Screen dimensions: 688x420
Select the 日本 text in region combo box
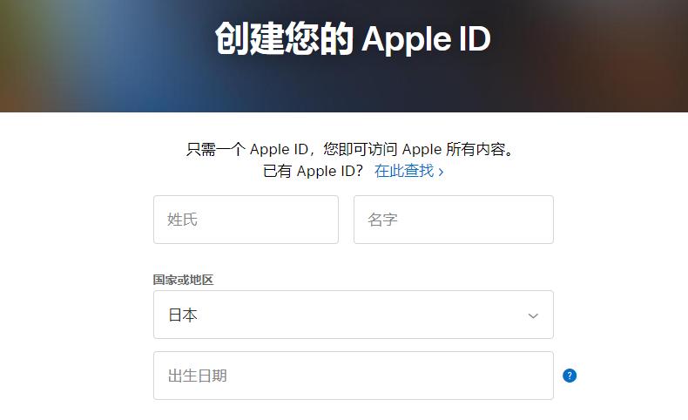(x=183, y=315)
